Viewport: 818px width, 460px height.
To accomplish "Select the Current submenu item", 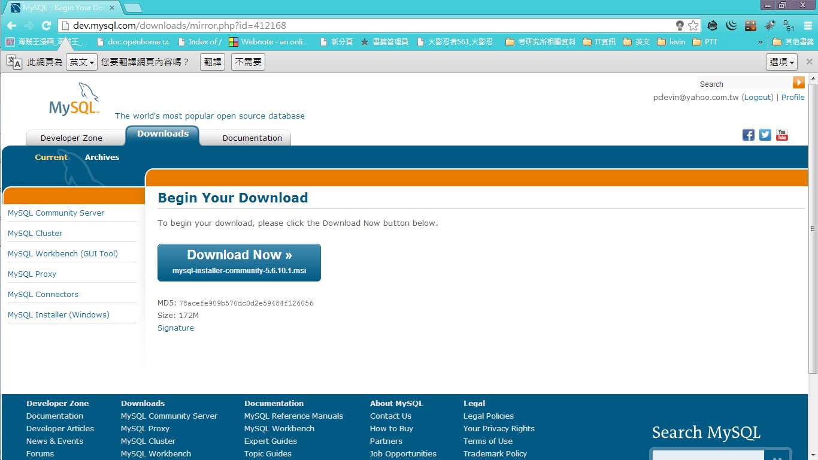I will pos(51,157).
